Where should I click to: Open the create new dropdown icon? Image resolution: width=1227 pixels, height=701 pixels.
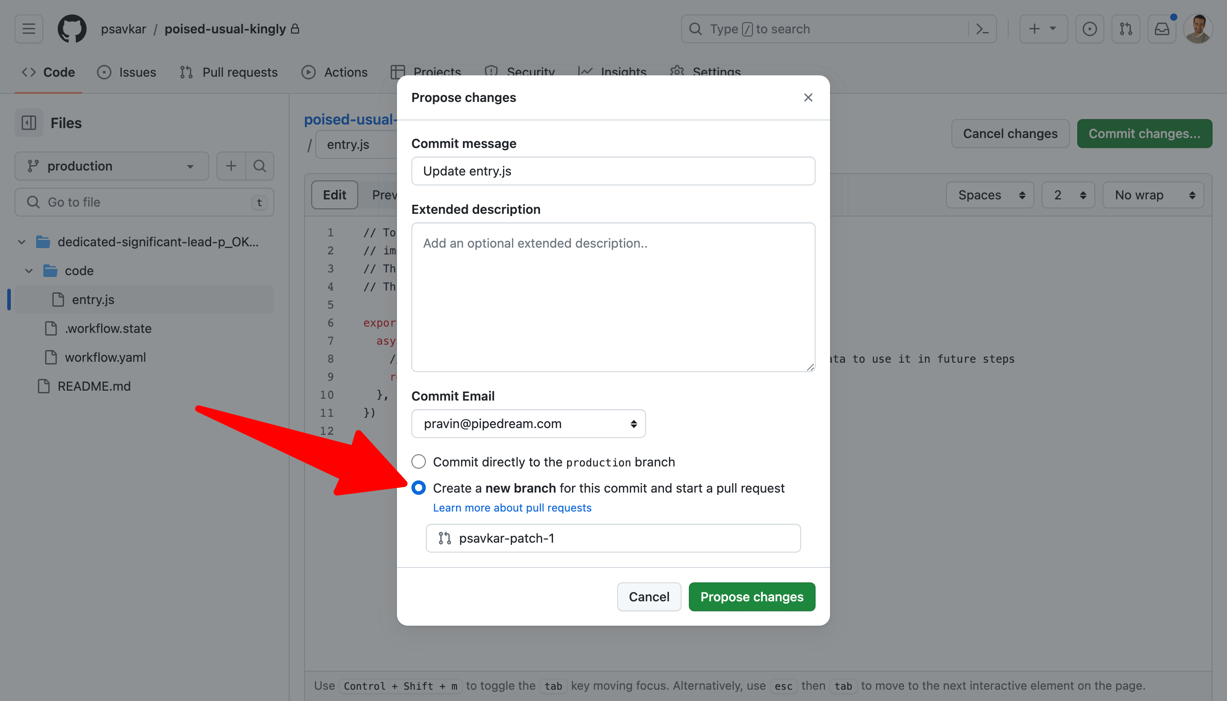point(1042,29)
